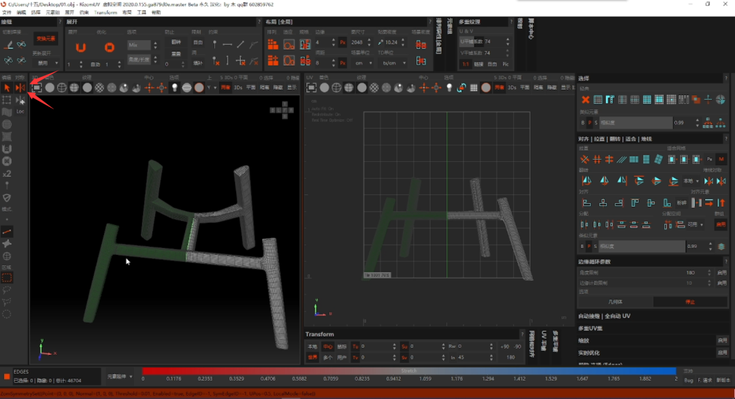The image size is (735, 399).
Task: Click the orange X deselect icon in 选择 panel
Action: (585, 99)
